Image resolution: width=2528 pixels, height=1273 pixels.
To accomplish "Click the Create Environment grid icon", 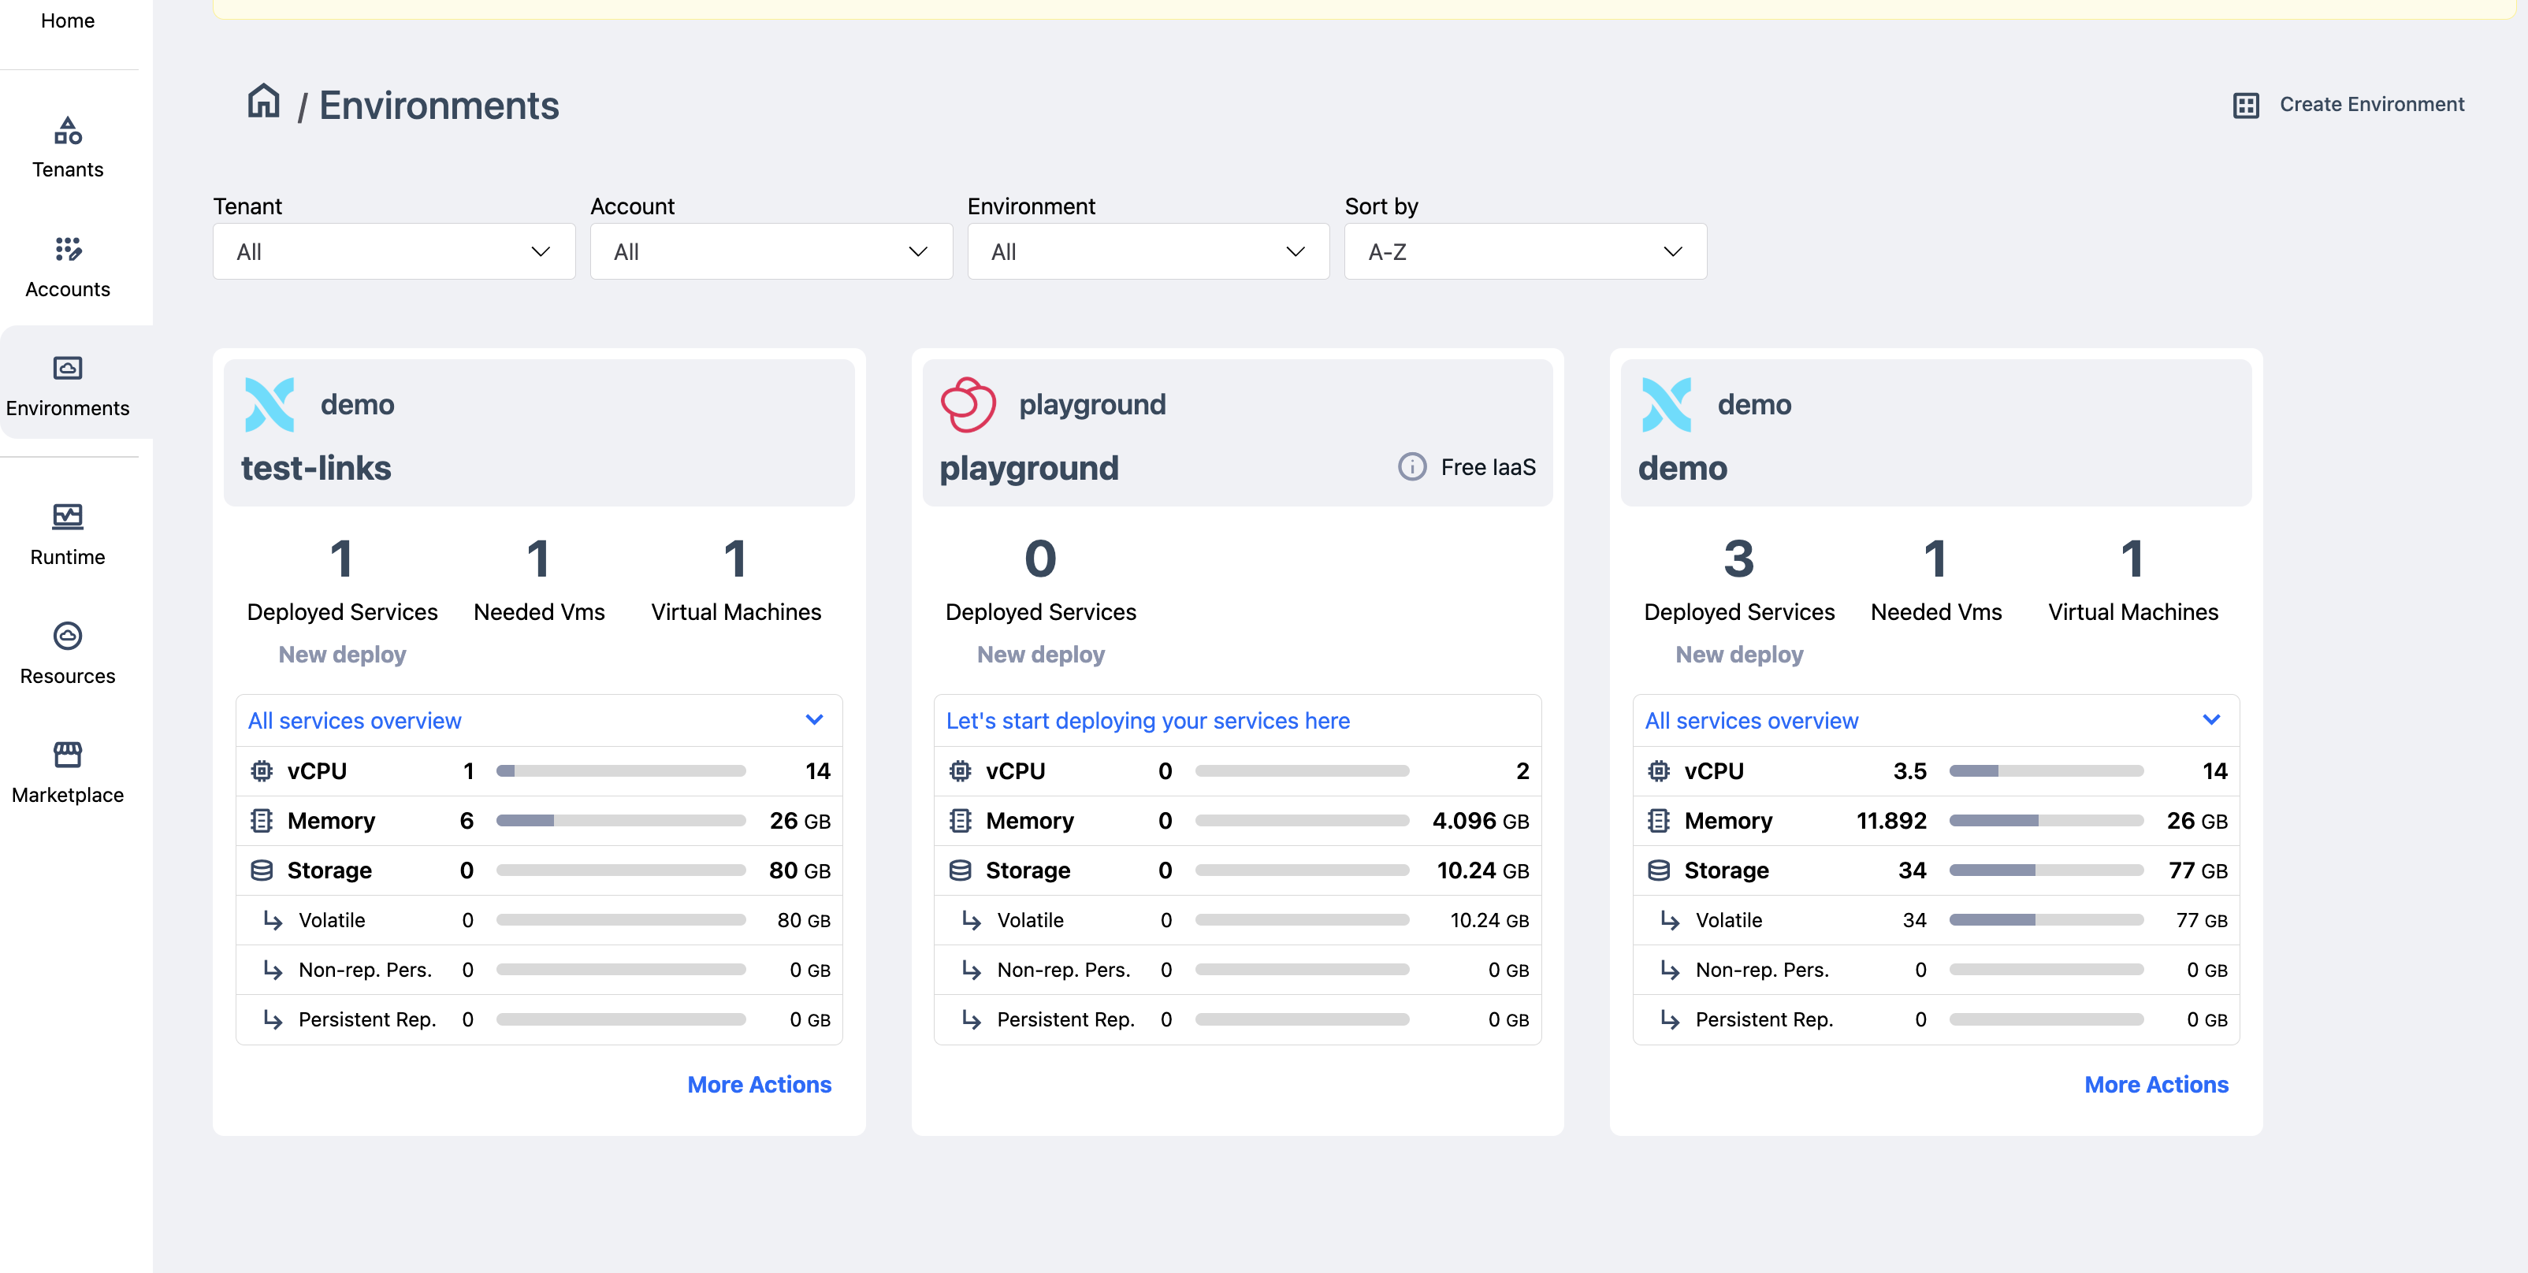I will click(x=2245, y=105).
